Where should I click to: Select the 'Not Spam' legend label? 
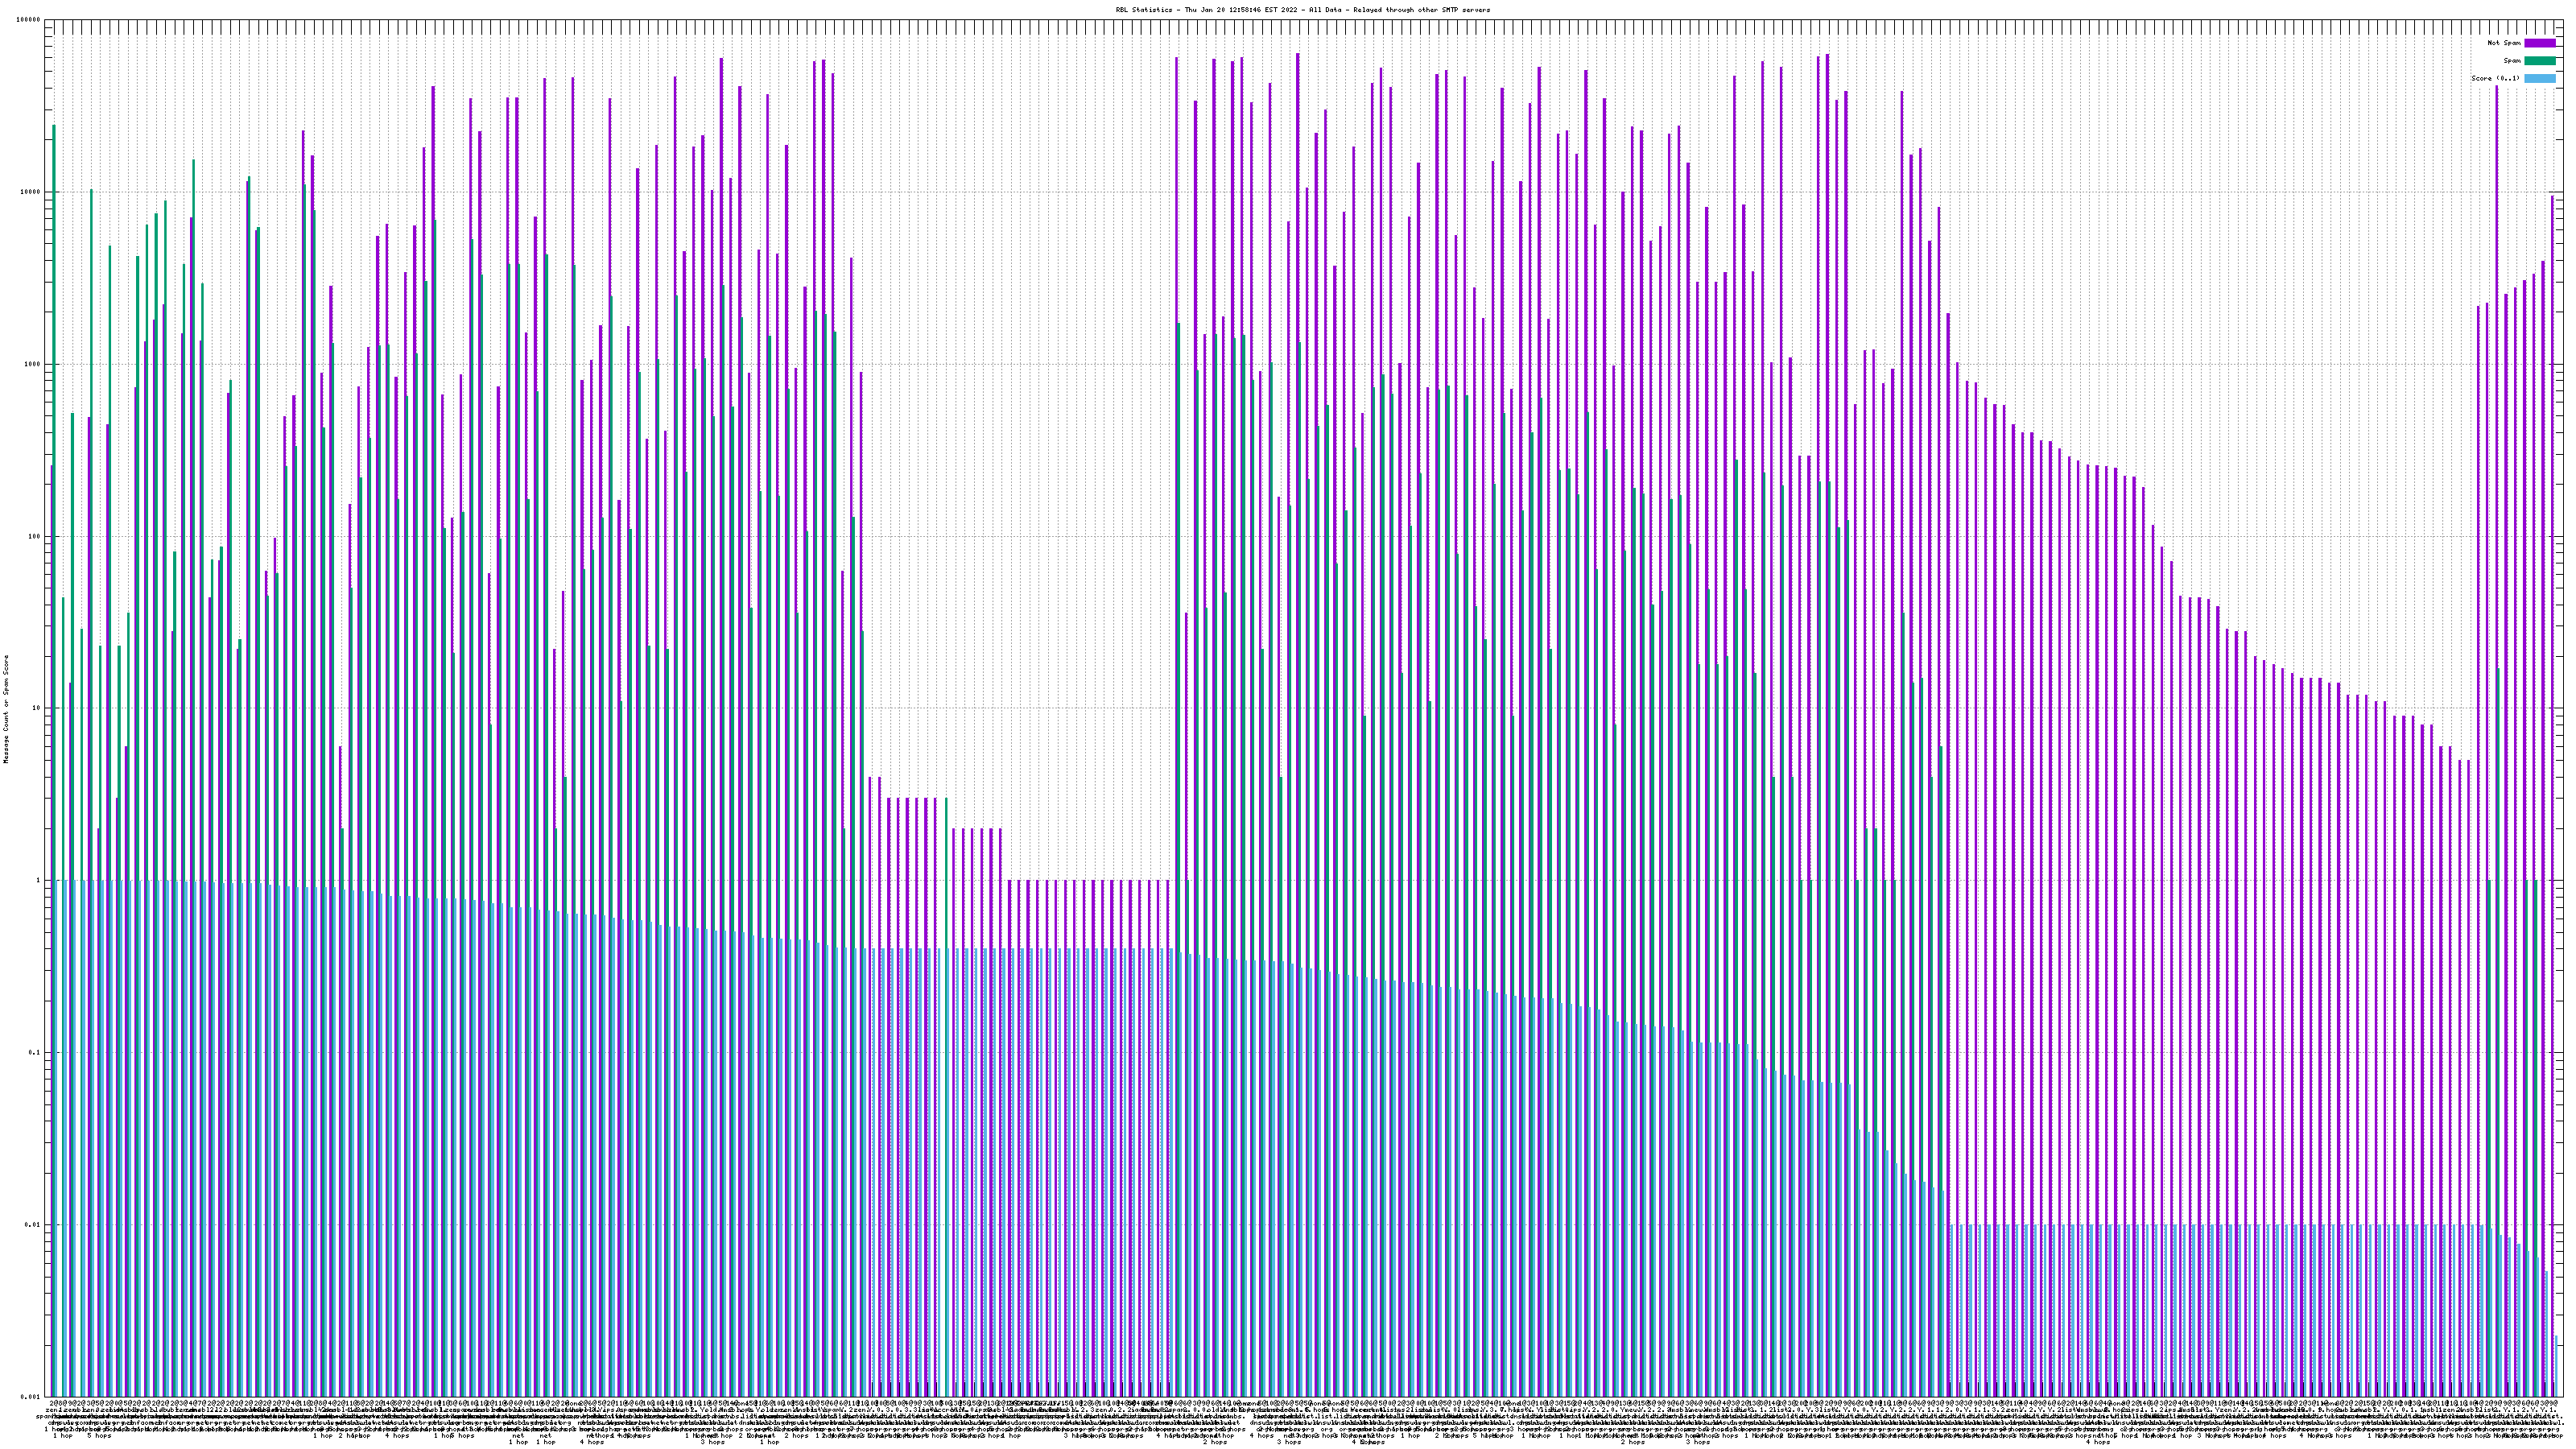(2504, 43)
